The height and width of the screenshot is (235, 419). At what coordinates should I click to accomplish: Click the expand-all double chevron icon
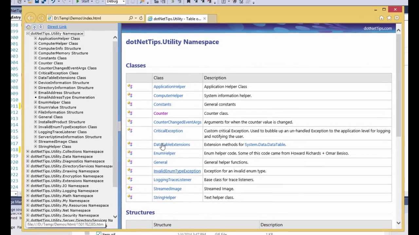pos(34,27)
